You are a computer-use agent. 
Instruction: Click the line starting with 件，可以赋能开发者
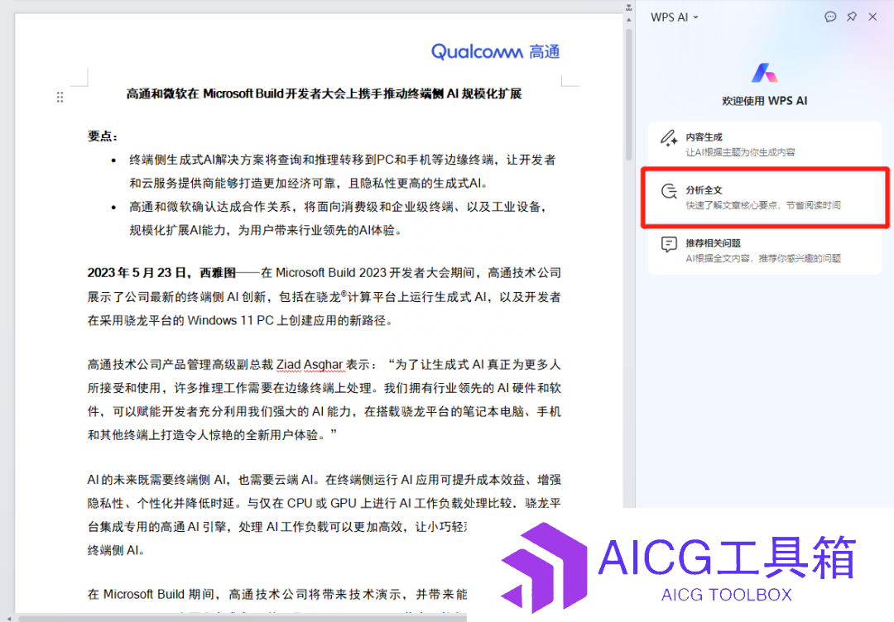point(324,412)
